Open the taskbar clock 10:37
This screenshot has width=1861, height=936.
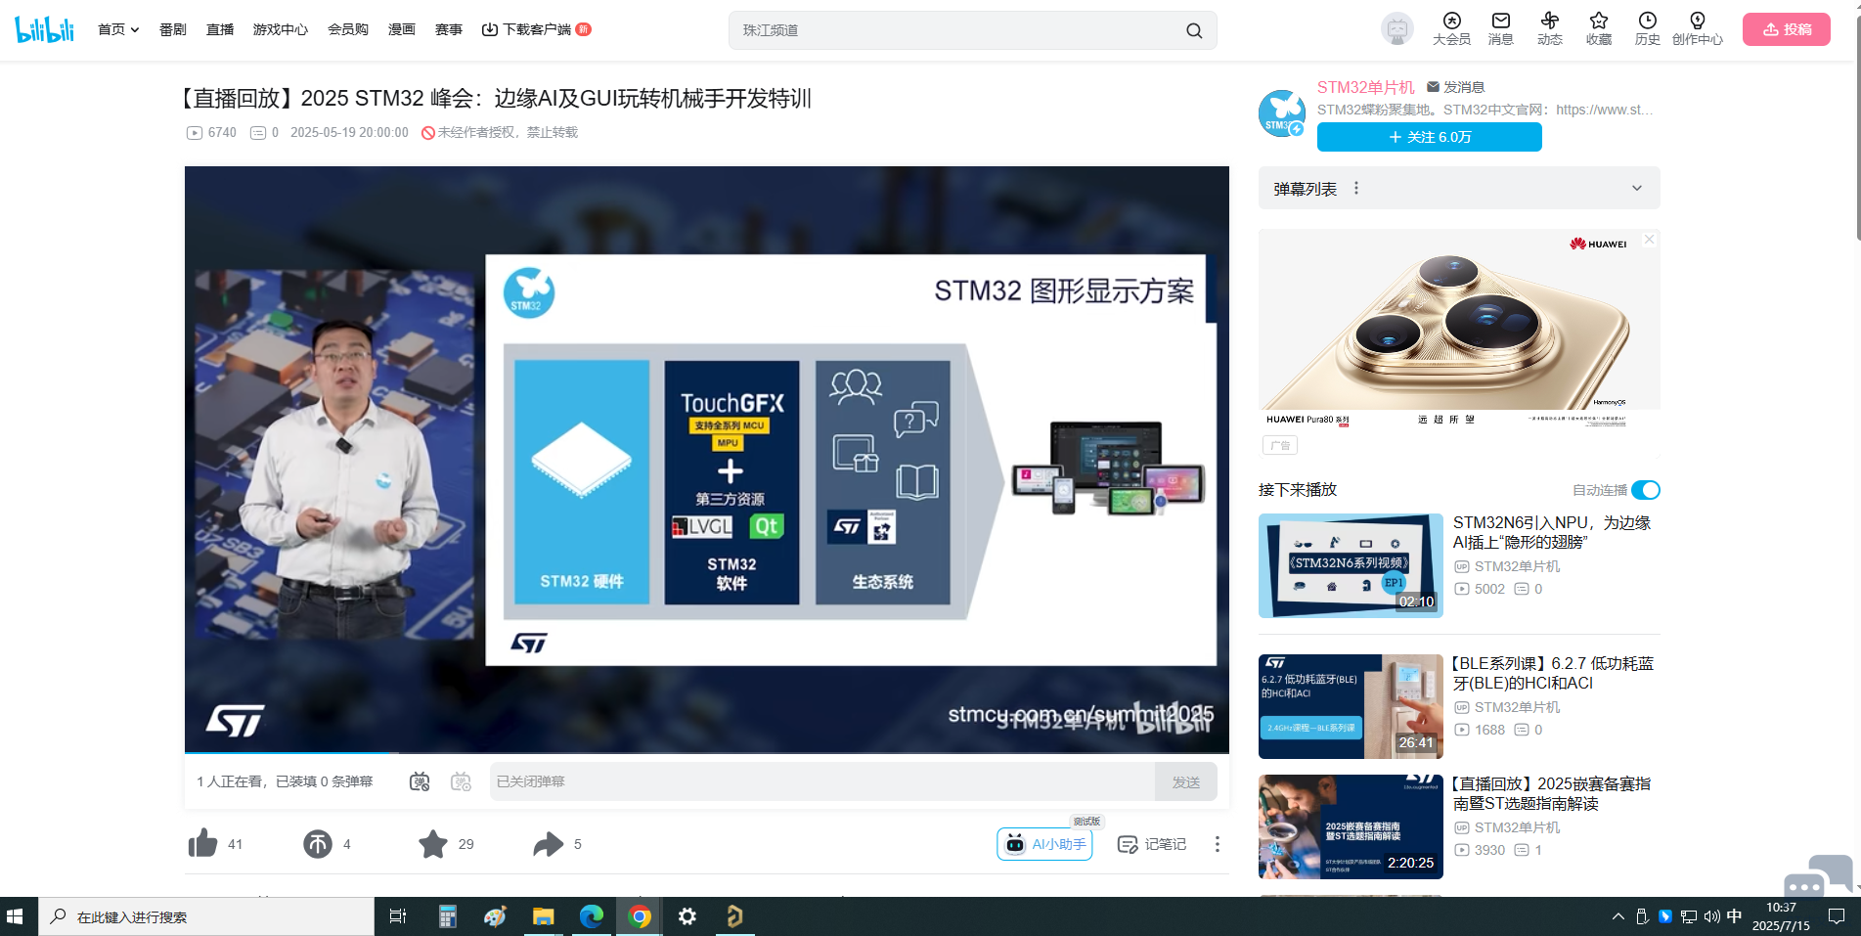click(x=1781, y=916)
